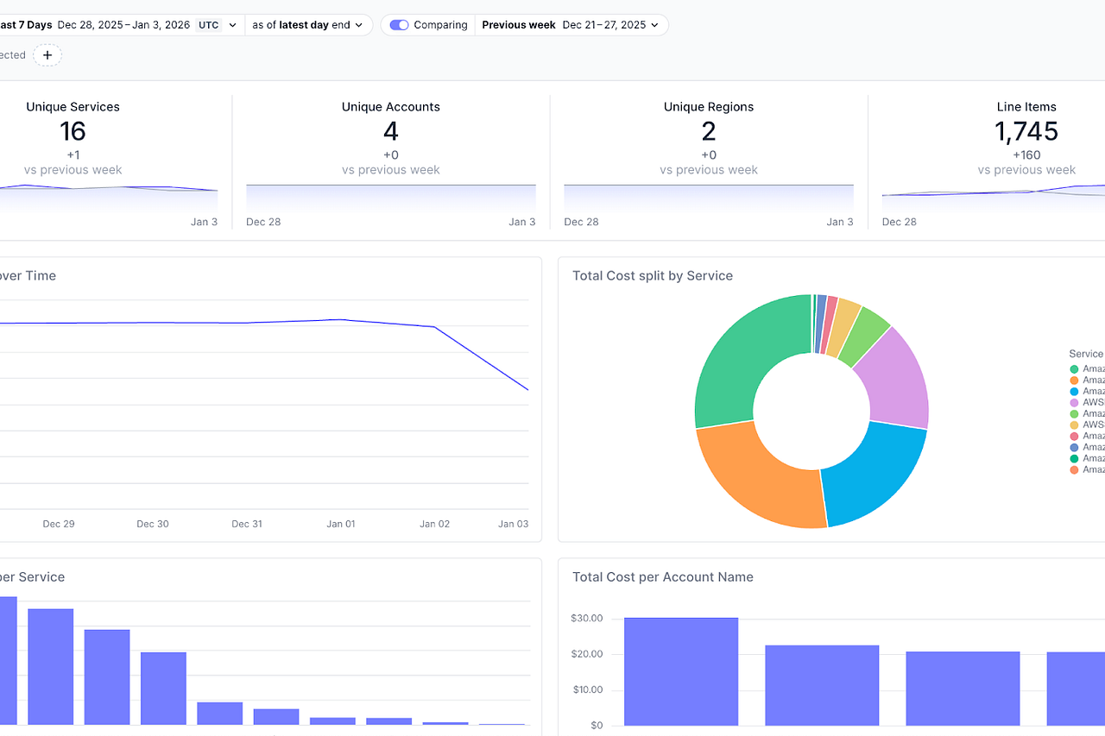Click the yellow swatch in the Service legend
The height and width of the screenshot is (736, 1105).
coord(1074,425)
